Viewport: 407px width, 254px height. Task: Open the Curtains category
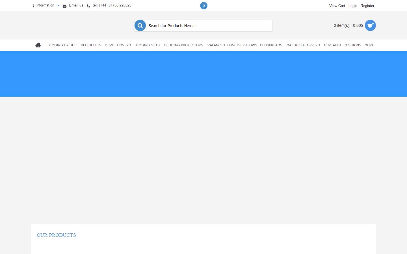(x=332, y=45)
